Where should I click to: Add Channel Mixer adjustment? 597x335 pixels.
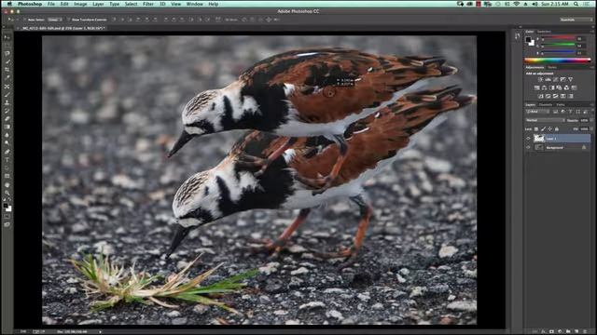tap(566, 87)
